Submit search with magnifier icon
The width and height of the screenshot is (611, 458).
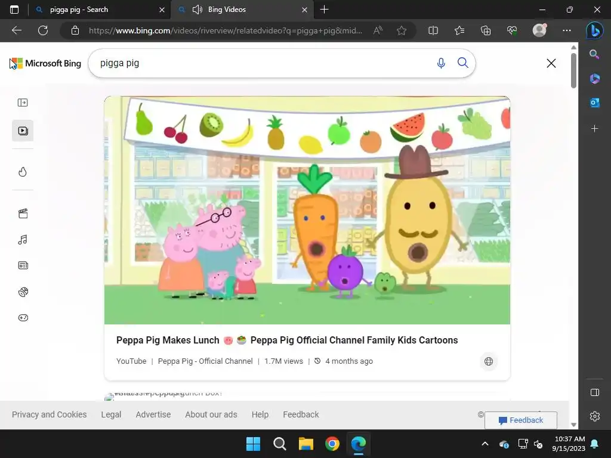pos(462,63)
